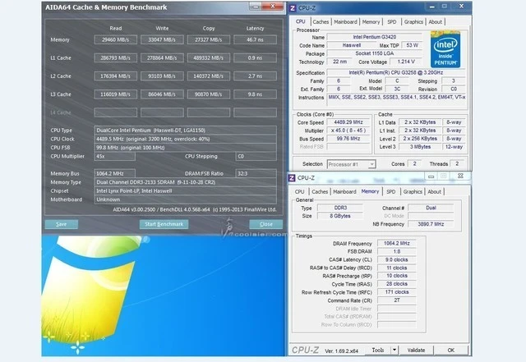The image size is (526, 362).
Task: Switch to Caches tab in lower CPU-Z window
Action: click(320, 192)
